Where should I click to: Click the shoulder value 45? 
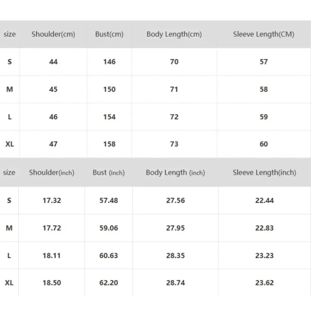(x=53, y=89)
